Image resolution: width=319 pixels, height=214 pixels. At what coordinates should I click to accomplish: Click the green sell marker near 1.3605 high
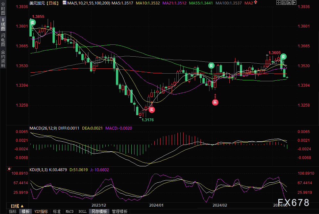coord(283,57)
